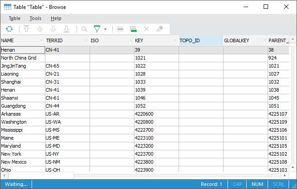Expand the KEY column filter dropdown

(x=175, y=40)
